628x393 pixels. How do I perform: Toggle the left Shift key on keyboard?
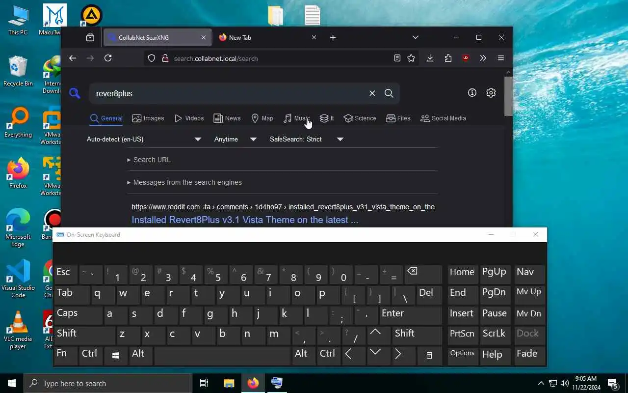pyautogui.click(x=84, y=336)
